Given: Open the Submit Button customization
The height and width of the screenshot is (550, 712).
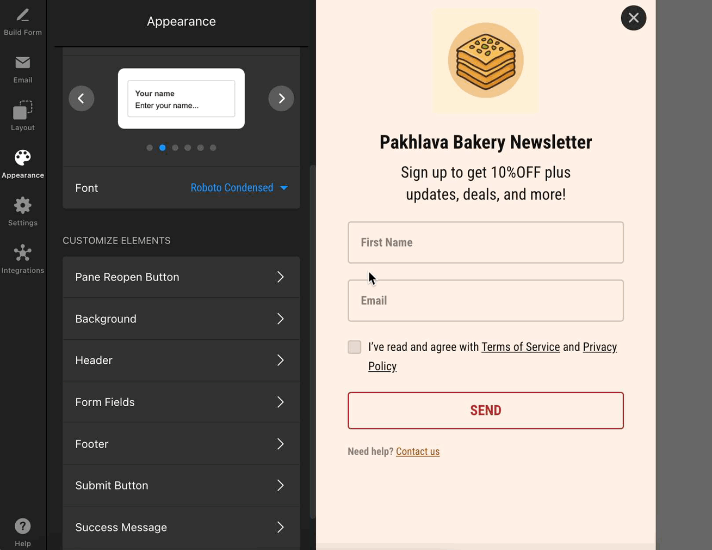Looking at the screenshot, I should 181,486.
